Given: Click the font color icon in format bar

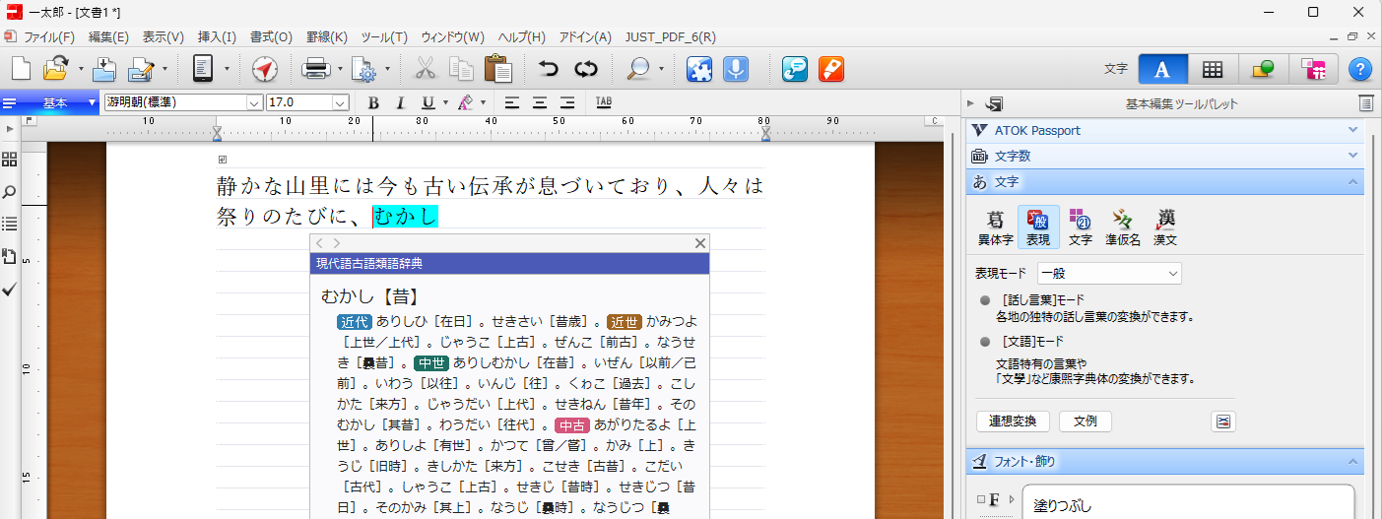Looking at the screenshot, I should coord(466,102).
